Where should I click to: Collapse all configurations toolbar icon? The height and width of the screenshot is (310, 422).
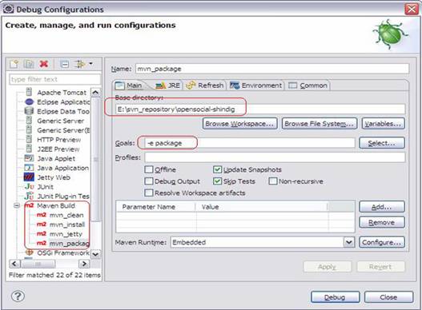click(x=64, y=64)
